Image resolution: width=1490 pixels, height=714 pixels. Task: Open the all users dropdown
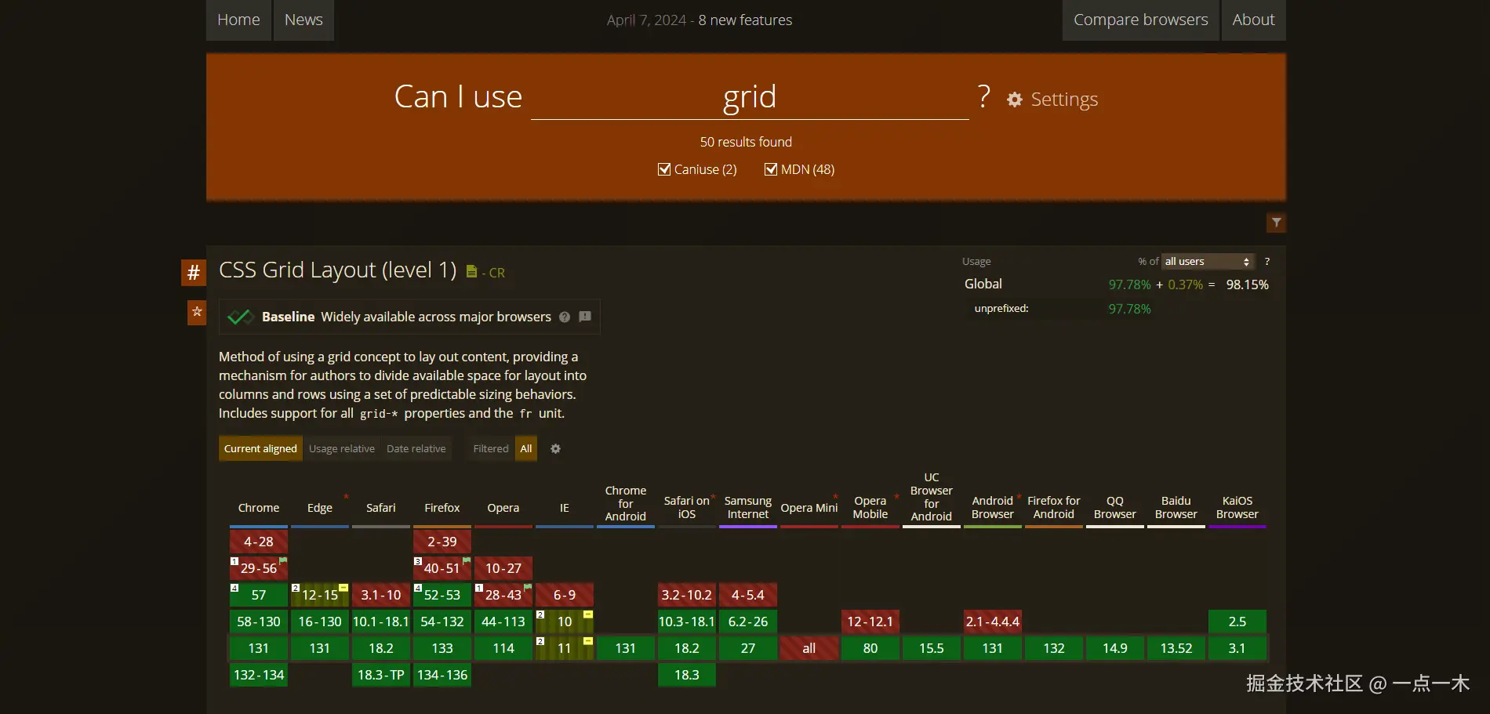(x=1208, y=261)
